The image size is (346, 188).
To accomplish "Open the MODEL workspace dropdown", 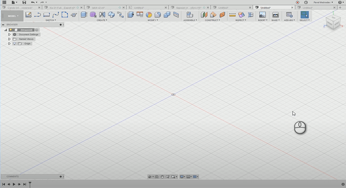I will (x=13, y=16).
